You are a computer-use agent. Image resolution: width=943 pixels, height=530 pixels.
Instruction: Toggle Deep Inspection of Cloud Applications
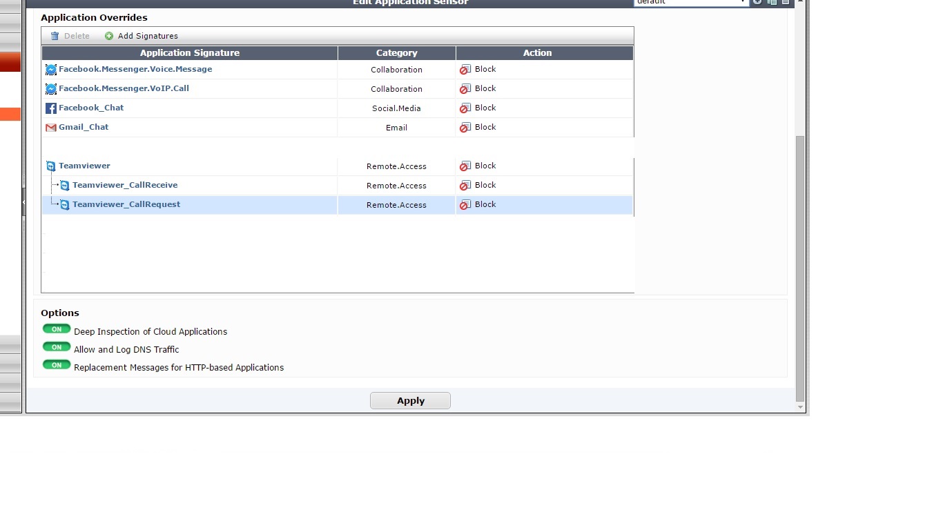tap(57, 329)
